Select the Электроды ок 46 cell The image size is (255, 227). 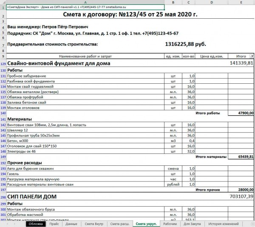(x=85, y=151)
